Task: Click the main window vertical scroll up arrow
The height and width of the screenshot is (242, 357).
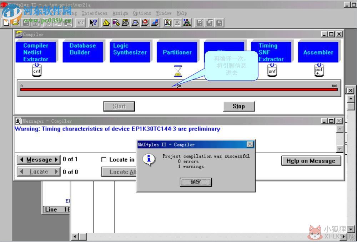Action: (351, 99)
